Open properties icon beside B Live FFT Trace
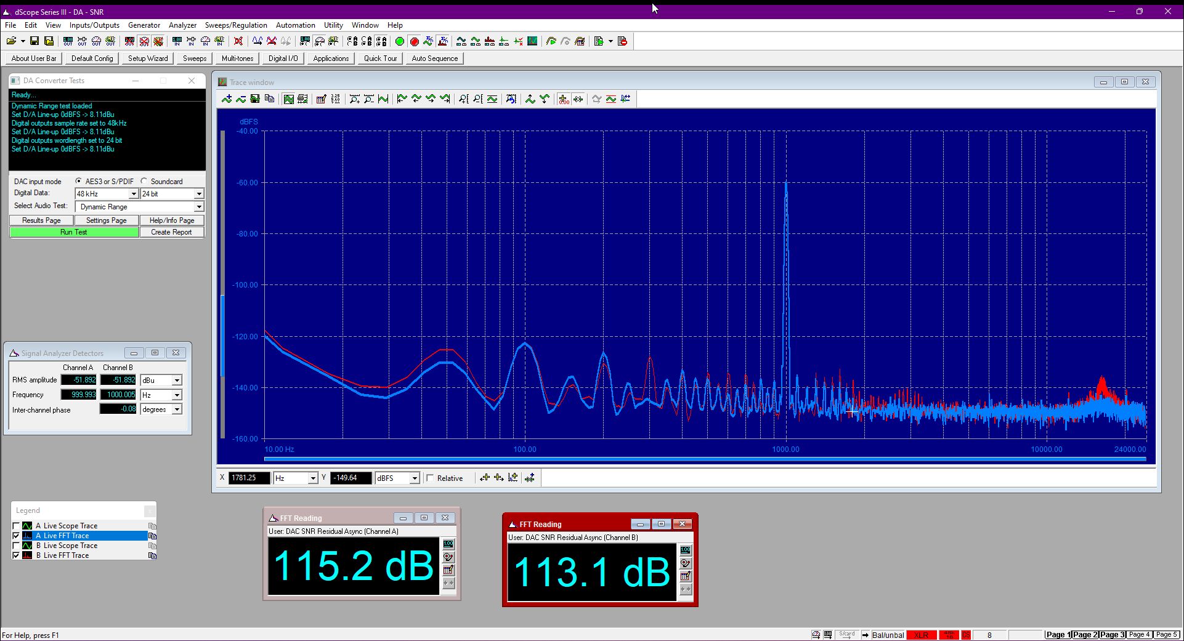Image resolution: width=1184 pixels, height=641 pixels. click(152, 555)
